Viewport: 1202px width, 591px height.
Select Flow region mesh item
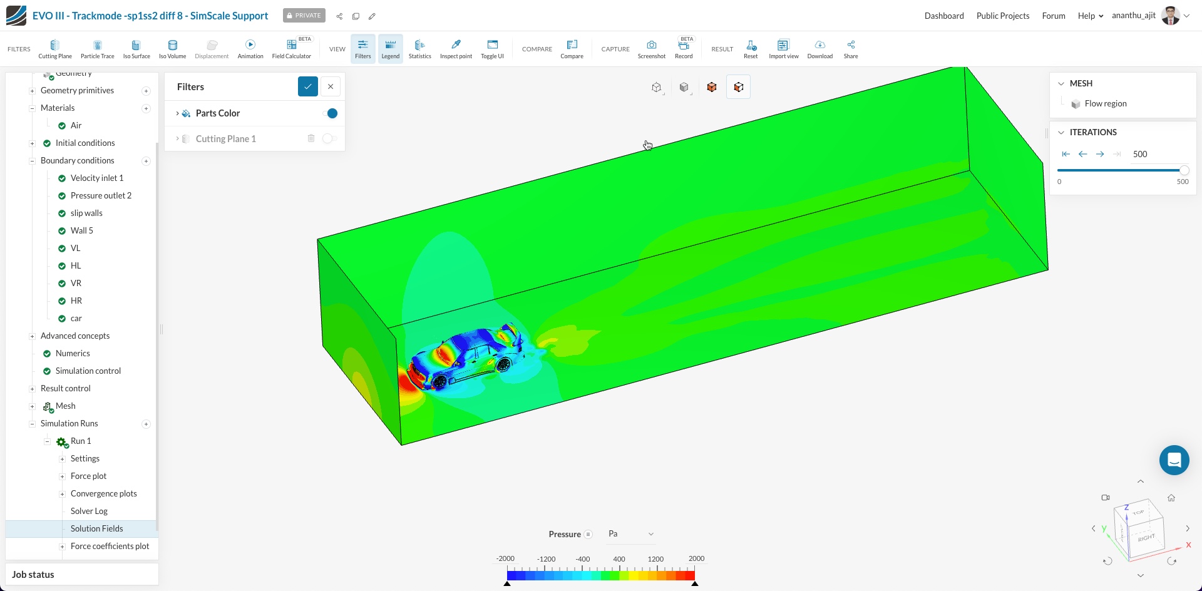[x=1105, y=103]
